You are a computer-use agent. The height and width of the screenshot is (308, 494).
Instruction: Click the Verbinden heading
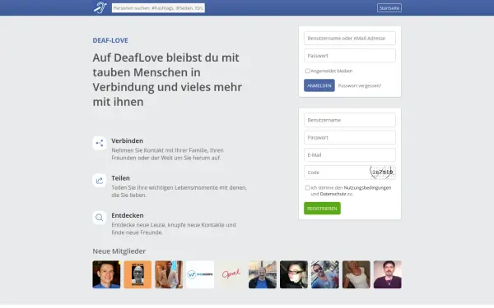coord(128,140)
